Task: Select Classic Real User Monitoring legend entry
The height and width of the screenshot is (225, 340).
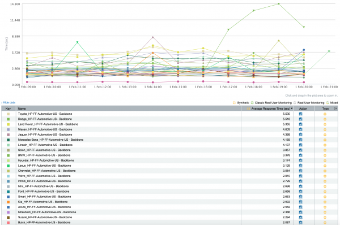Action: coord(271,103)
